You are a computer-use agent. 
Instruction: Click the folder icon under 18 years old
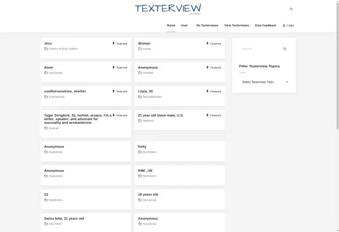(140, 200)
